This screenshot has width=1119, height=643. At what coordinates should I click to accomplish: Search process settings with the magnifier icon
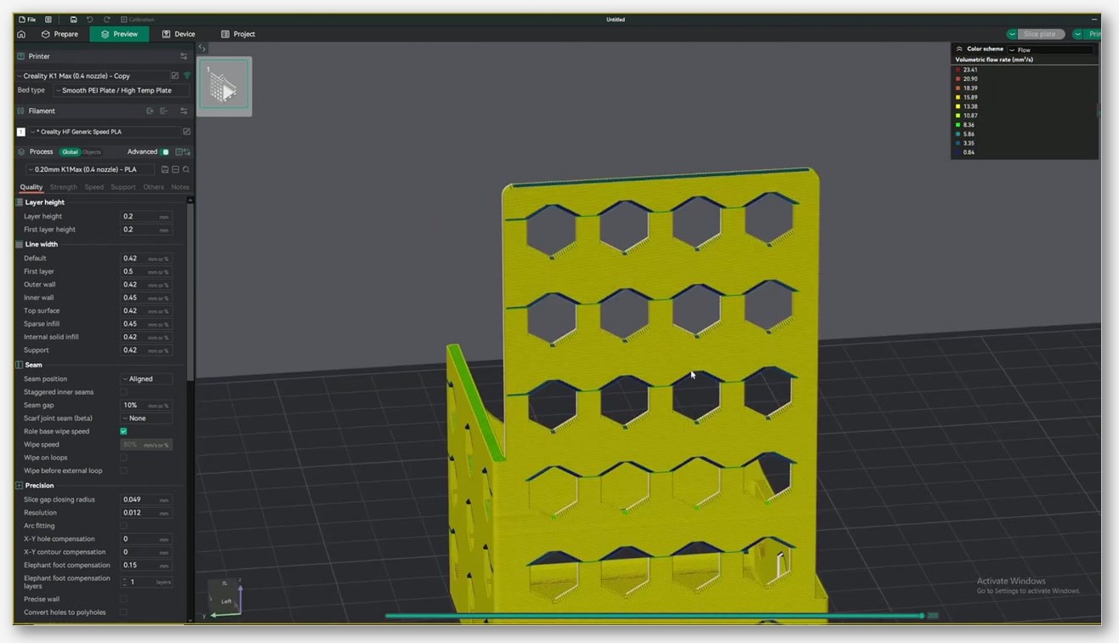pyautogui.click(x=186, y=169)
